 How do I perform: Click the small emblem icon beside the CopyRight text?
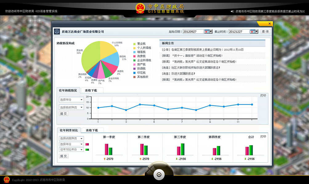[x=6, y=180]
